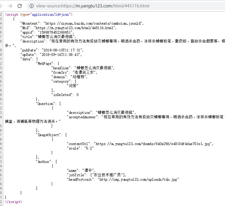Image resolution: width=225 pixels, height=206 pixels.
Task: Click the "Author" key
Action: pos(43,162)
